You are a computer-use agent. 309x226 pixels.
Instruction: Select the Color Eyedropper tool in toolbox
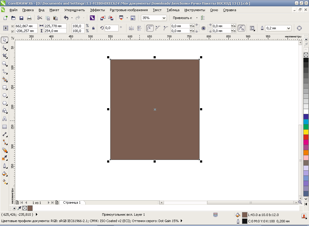[5, 158]
